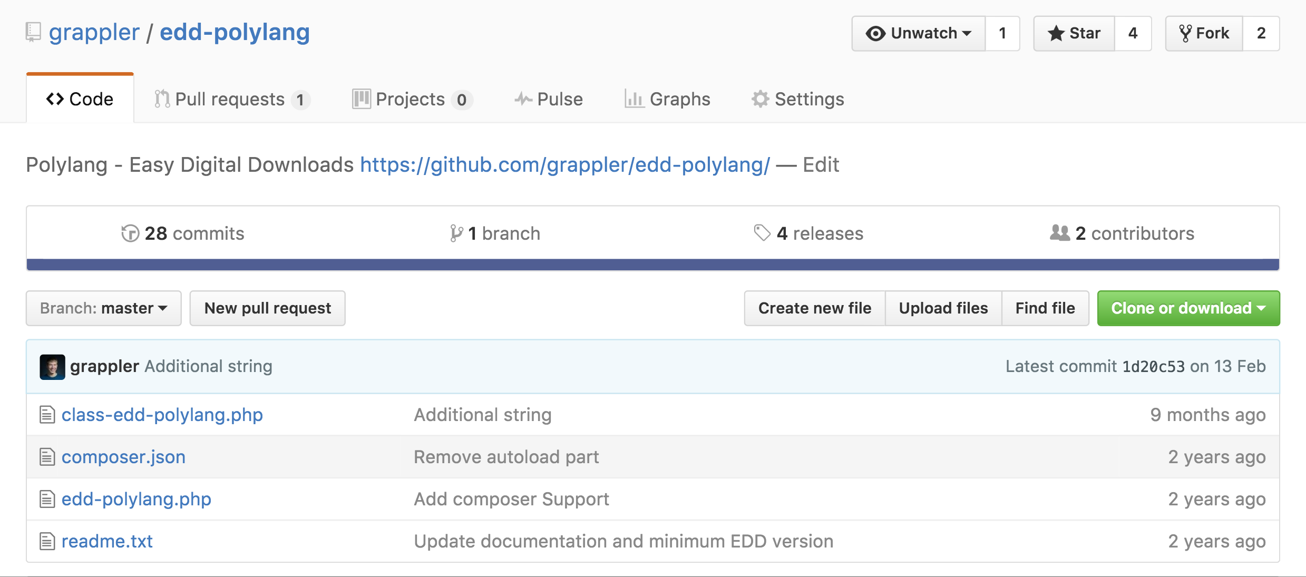The height and width of the screenshot is (577, 1306).
Task: Star the repository
Action: tap(1074, 33)
